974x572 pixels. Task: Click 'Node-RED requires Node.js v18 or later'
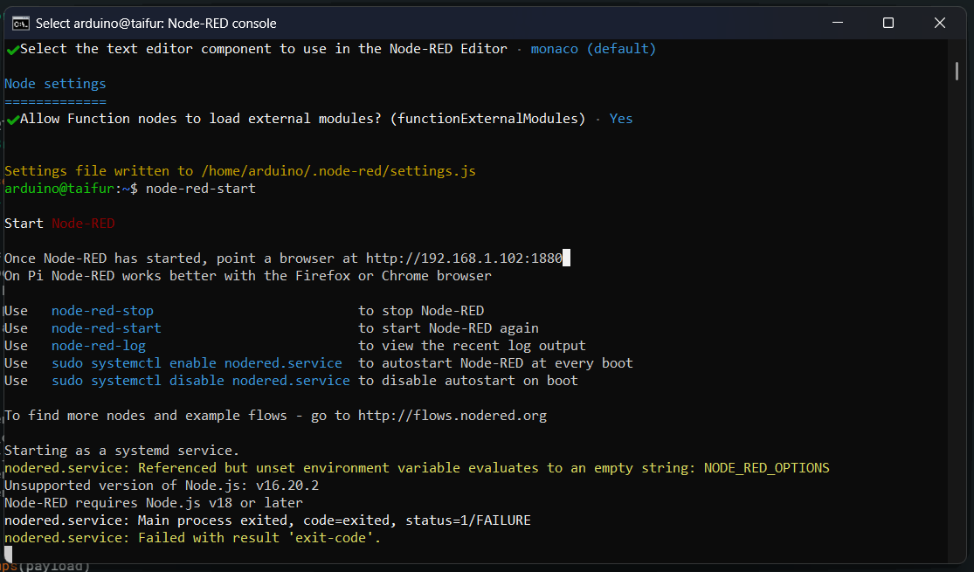[154, 502]
